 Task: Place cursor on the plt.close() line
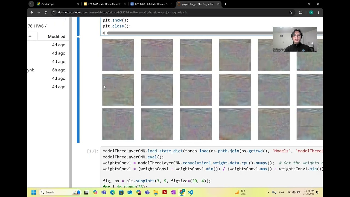[x=117, y=26]
